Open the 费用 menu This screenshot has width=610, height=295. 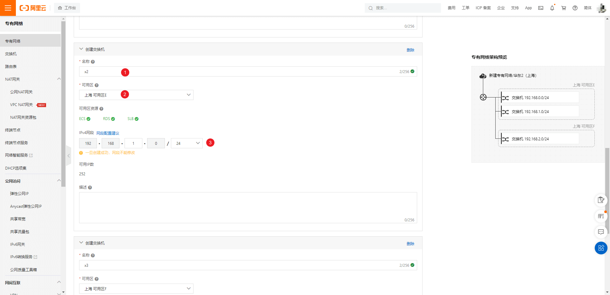[451, 8]
